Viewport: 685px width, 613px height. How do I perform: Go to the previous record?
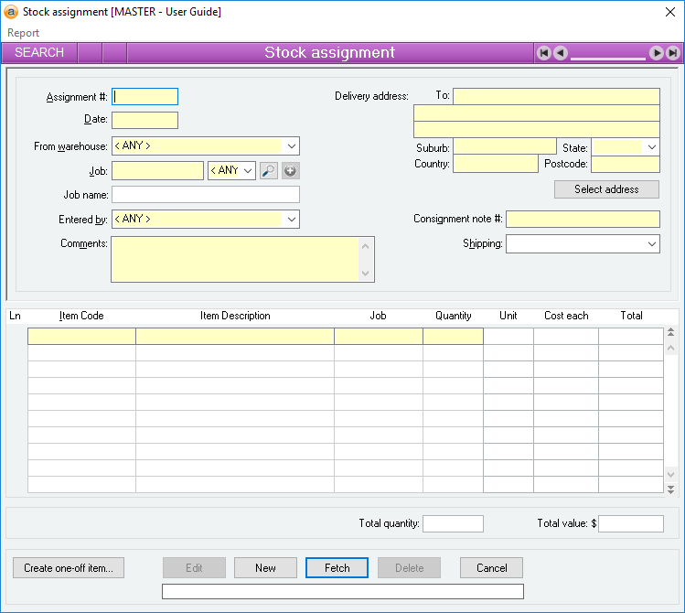561,53
